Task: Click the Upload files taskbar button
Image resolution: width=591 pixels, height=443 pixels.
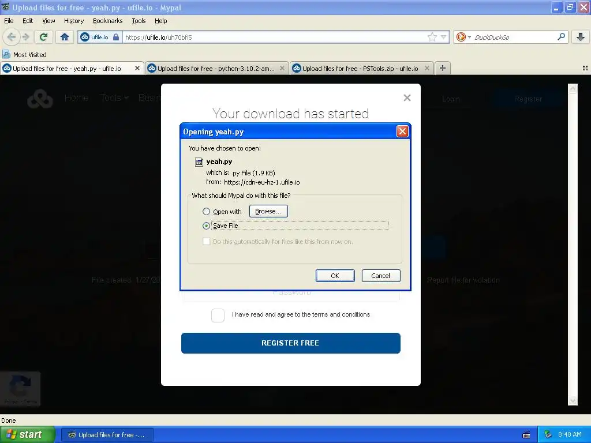Action: 107,435
